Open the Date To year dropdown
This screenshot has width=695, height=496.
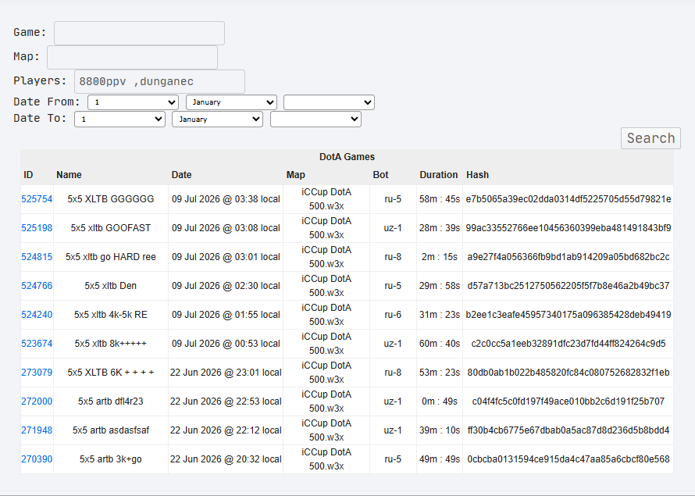tap(315, 120)
